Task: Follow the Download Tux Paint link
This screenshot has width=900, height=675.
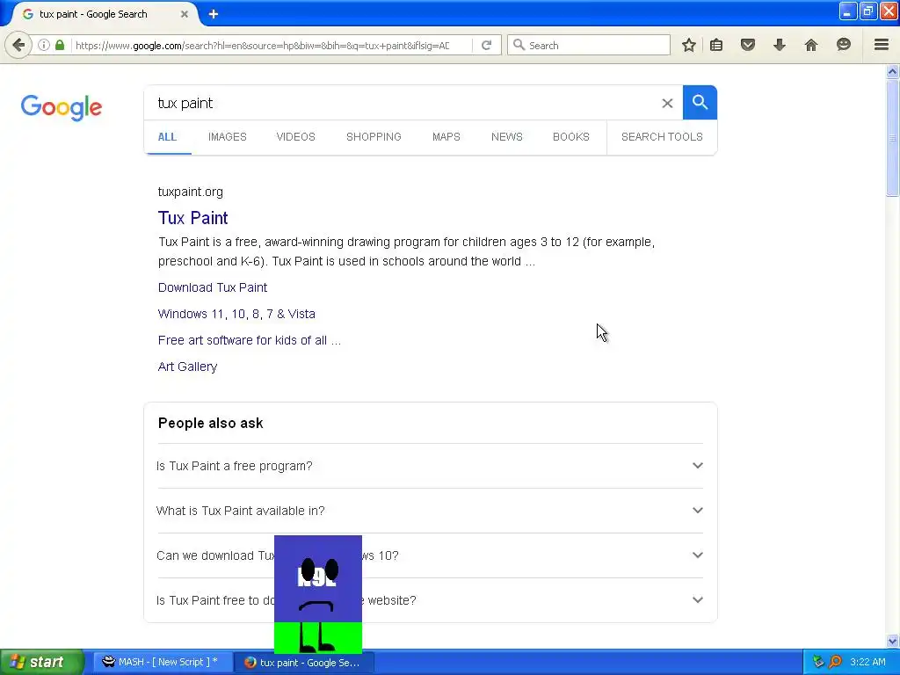Action: (x=213, y=287)
